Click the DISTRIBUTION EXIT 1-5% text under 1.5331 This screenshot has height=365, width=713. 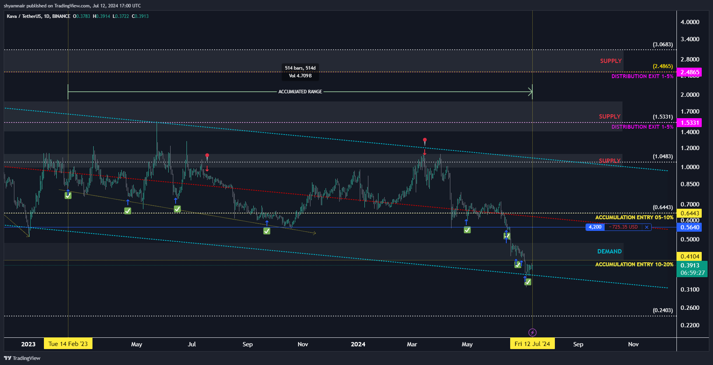point(643,127)
